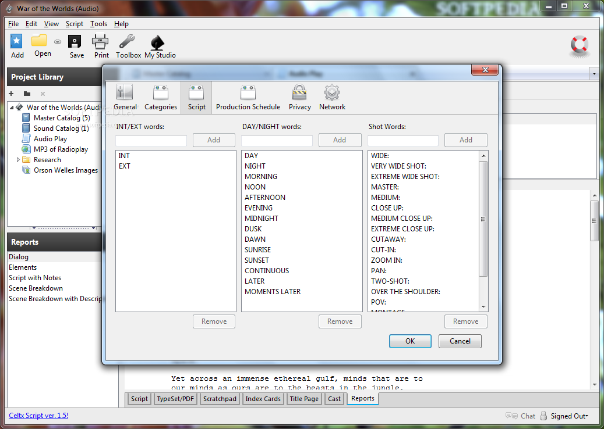Switch to the Index Cards tab
604x429 pixels.
[x=263, y=399]
